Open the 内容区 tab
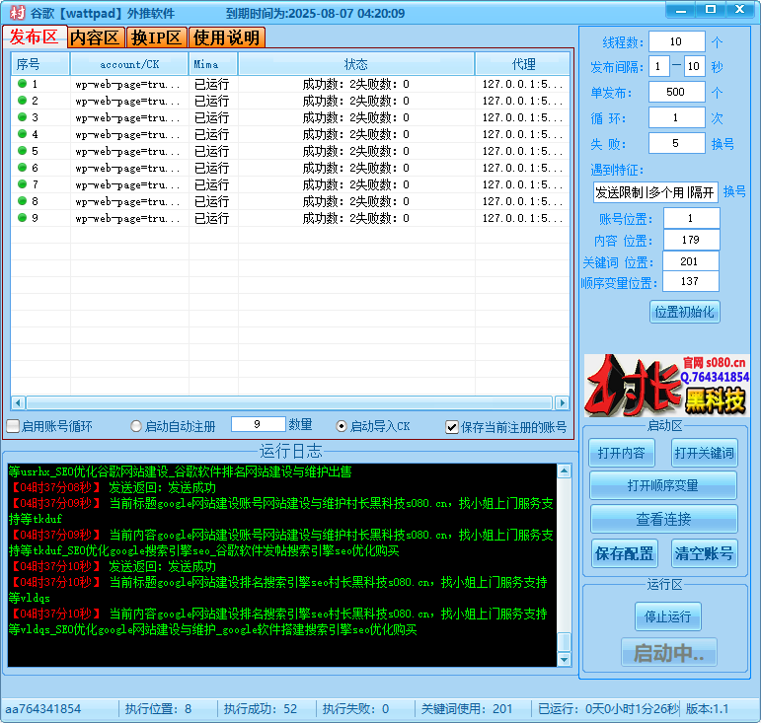This screenshot has height=723, width=761. click(x=96, y=37)
